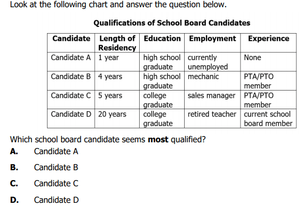Viewport: 299px width, 208px height.
Task: Click the chart title Qualifications of School Board Candidates
Action: [172, 23]
